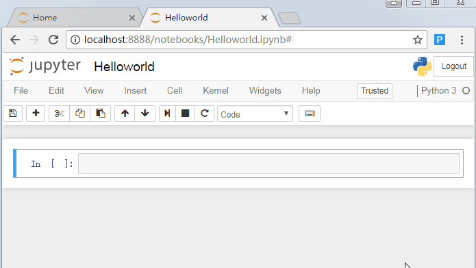Open the P browser extension icon
The height and width of the screenshot is (268, 476).
[440, 40]
